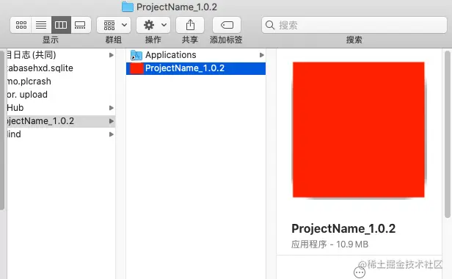Select the abasehxd.sqlite file
452x279 pixels.
[x=60, y=68]
